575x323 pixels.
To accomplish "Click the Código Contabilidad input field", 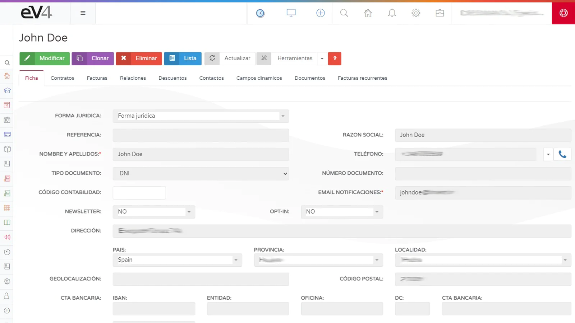I will [x=139, y=193].
